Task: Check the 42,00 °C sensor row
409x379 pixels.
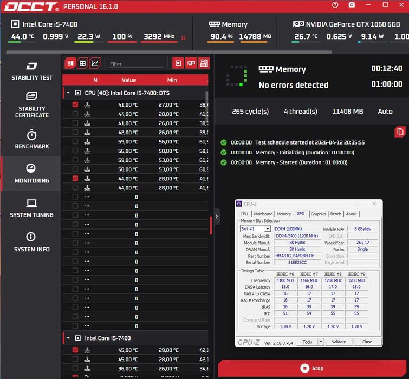Action: tap(75, 133)
